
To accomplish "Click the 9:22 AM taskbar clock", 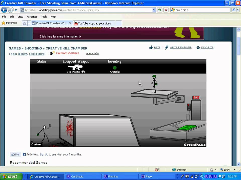I will (232, 176).
